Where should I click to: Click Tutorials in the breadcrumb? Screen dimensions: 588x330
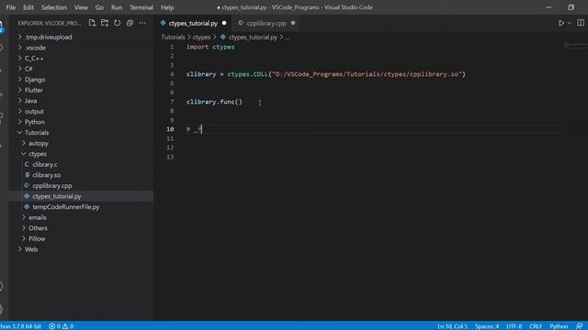coord(173,37)
